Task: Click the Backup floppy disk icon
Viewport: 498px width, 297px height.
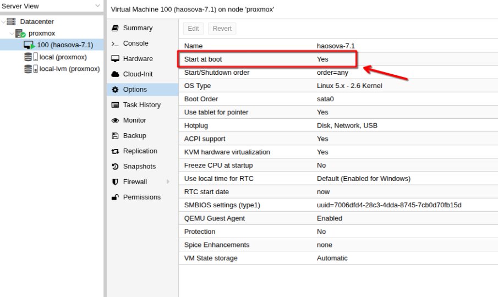Action: (115, 136)
